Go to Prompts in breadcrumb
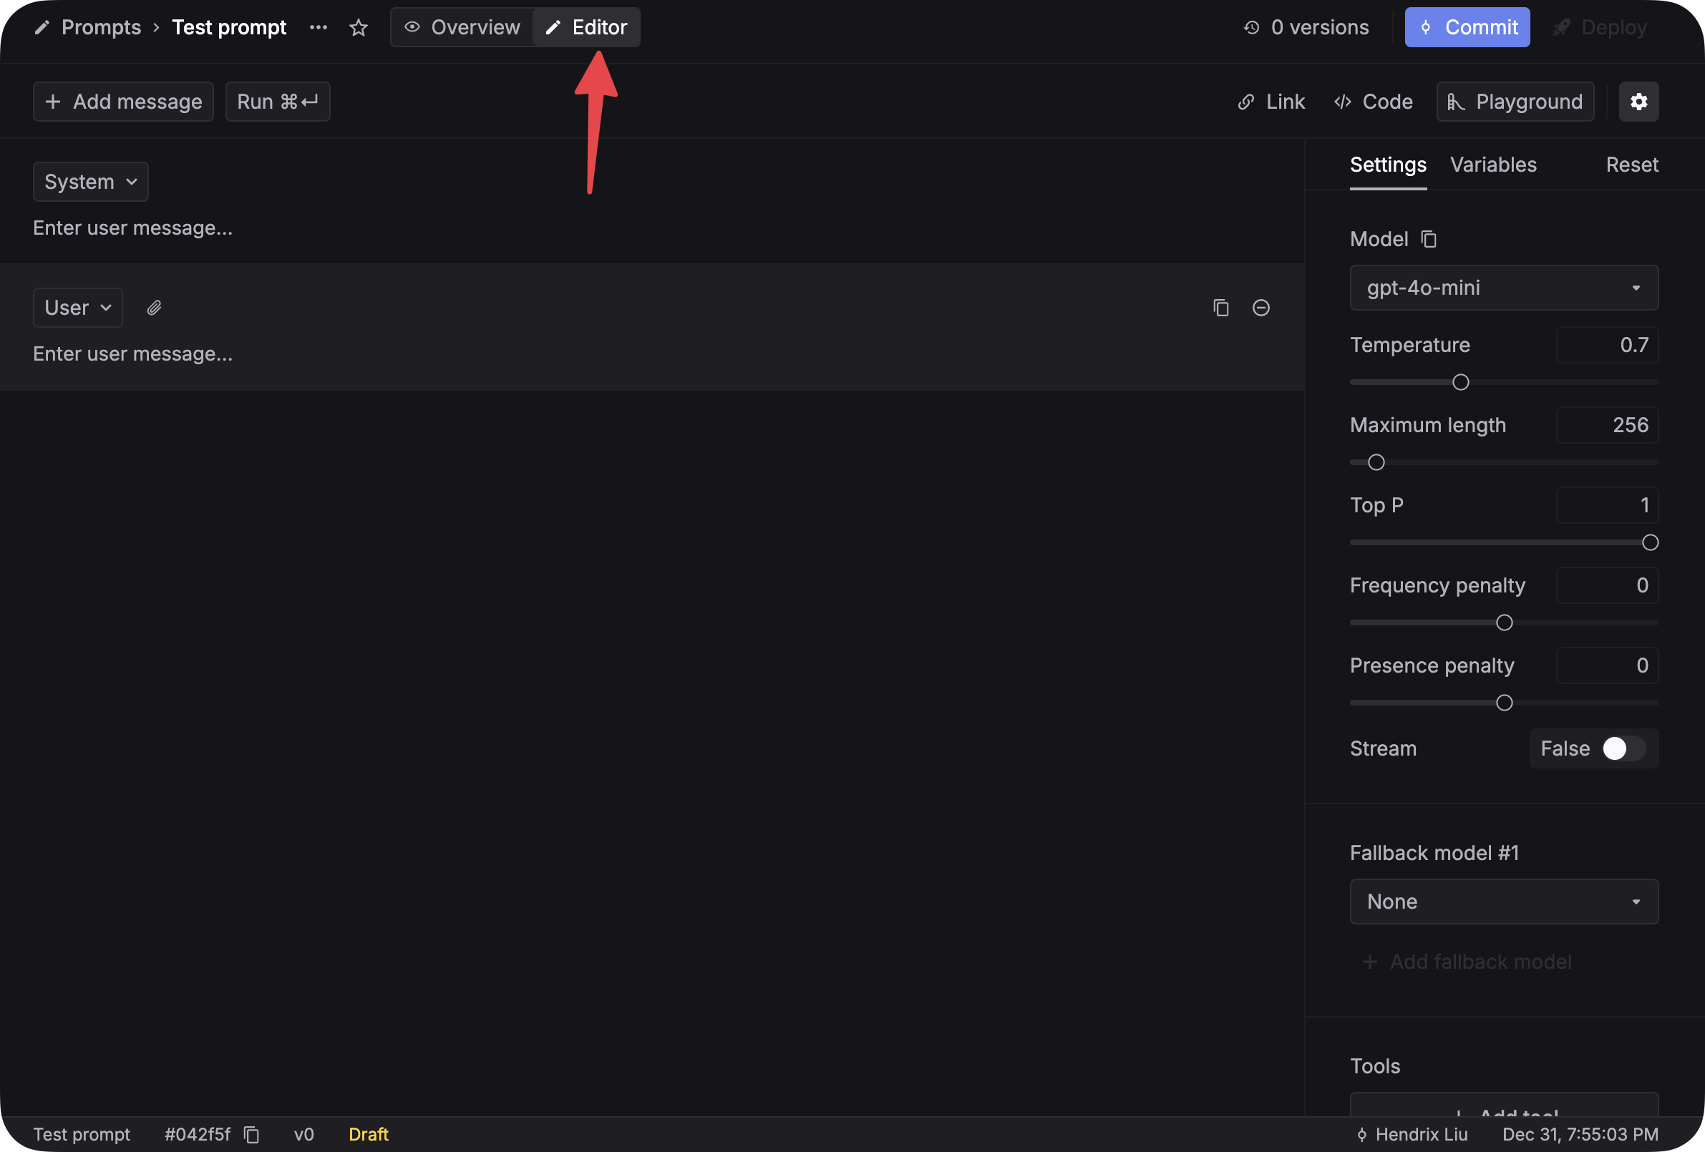This screenshot has width=1705, height=1152. click(101, 27)
